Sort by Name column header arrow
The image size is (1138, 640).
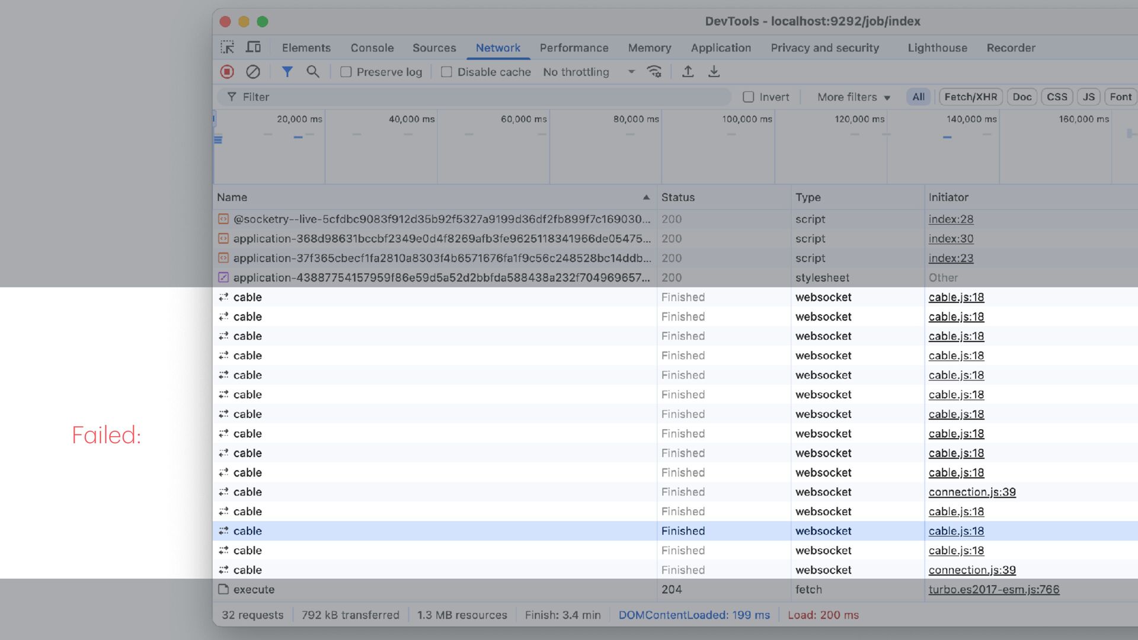646,197
